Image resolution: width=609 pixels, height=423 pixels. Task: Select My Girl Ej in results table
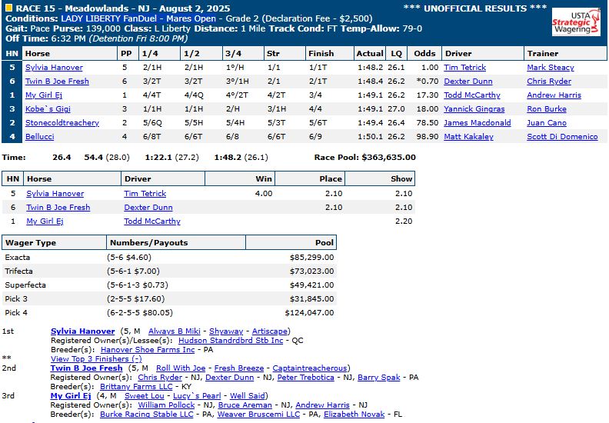pos(44,95)
